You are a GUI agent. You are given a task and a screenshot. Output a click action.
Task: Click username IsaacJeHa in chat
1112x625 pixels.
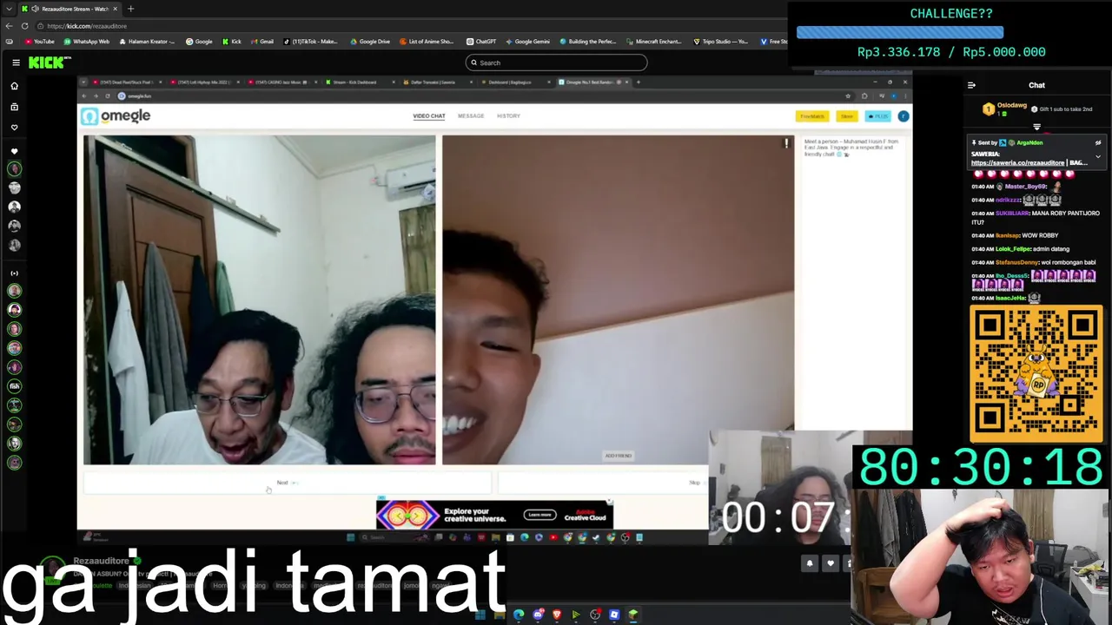click(x=1010, y=298)
